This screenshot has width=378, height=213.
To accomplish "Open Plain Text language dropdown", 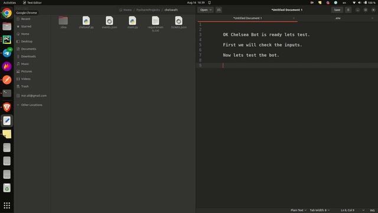I will click(x=298, y=210).
